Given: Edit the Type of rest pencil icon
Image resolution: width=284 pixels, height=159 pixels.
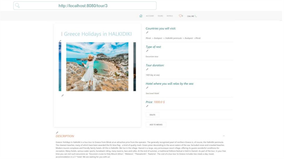Looking at the screenshot, I should [147, 51].
